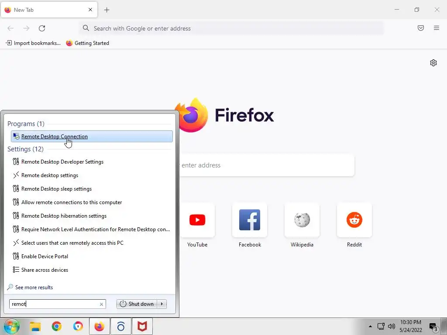The image size is (447, 335).
Task: Select the New Tab browser tab
Action: (49, 10)
